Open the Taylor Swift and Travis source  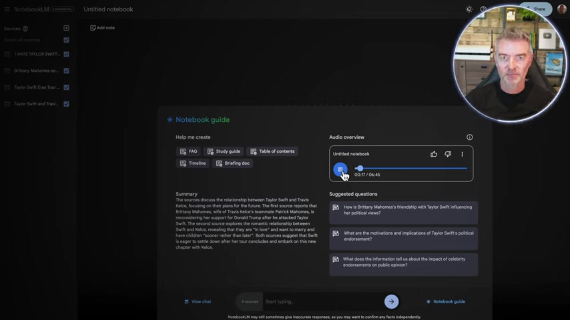36,104
